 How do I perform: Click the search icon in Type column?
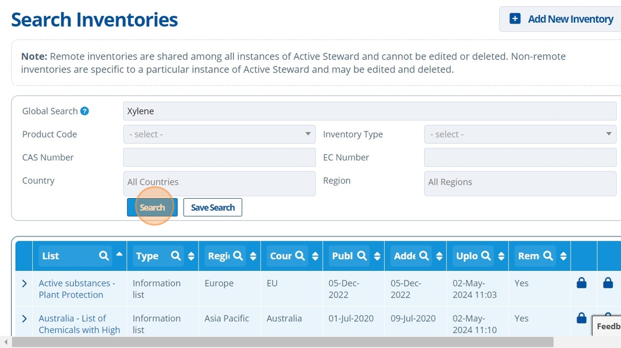click(176, 256)
